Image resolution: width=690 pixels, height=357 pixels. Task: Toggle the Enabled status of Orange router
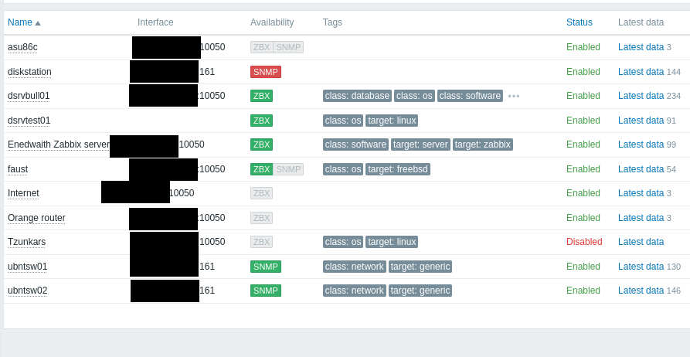pos(583,218)
